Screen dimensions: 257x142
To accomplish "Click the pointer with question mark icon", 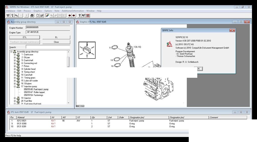I will 84,15.
